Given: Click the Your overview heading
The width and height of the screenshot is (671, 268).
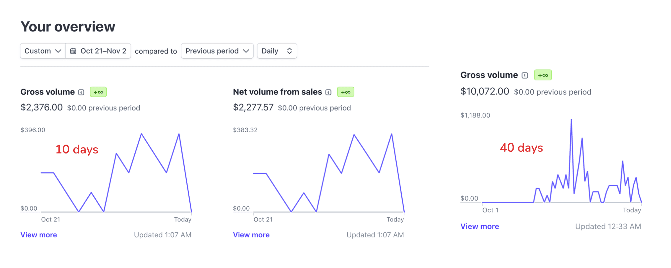Looking at the screenshot, I should pos(68,27).
